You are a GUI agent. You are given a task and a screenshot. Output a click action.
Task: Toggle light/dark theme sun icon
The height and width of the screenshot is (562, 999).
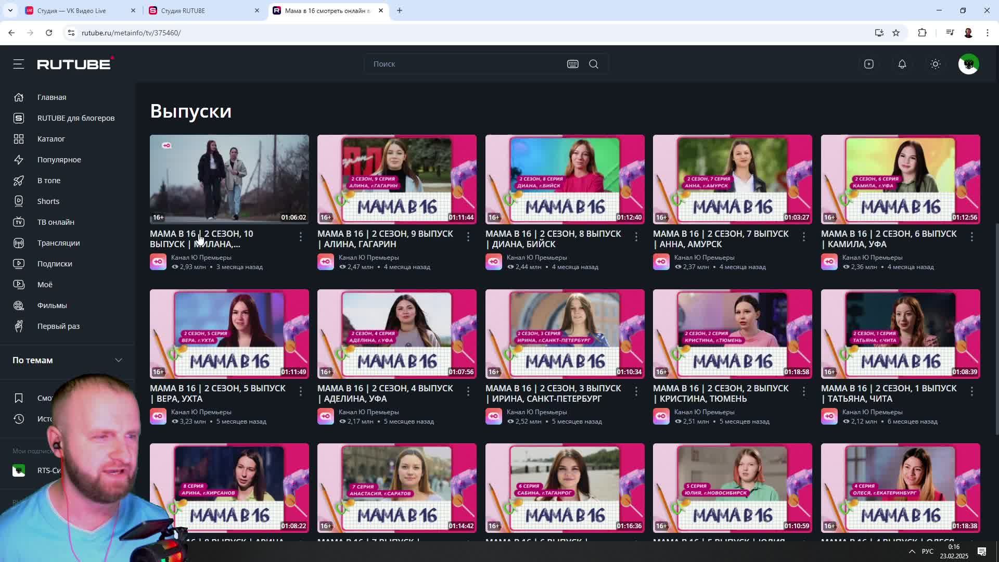coord(936,64)
